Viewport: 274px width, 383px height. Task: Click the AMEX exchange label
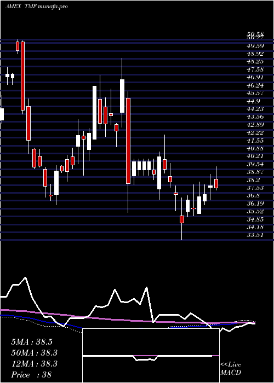(13, 7)
